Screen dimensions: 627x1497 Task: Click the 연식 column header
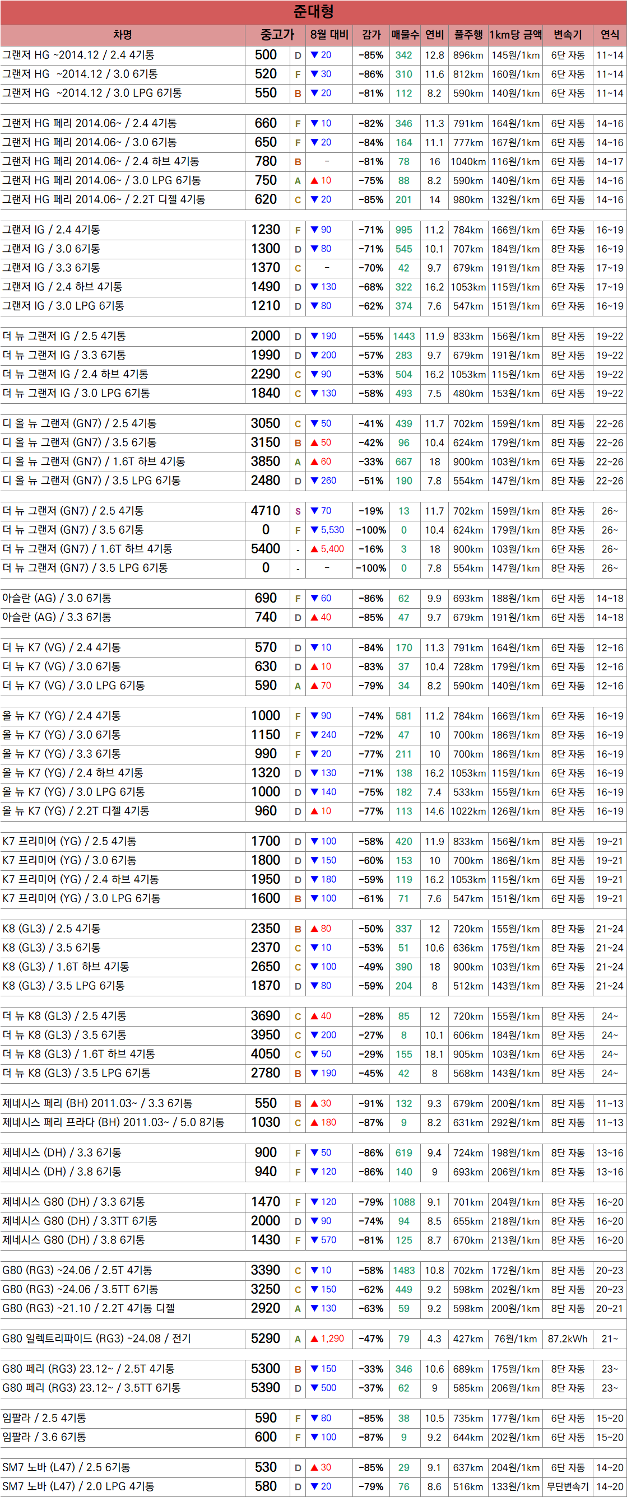click(610, 35)
